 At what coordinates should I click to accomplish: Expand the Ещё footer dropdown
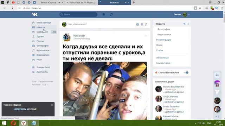tap(45, 85)
